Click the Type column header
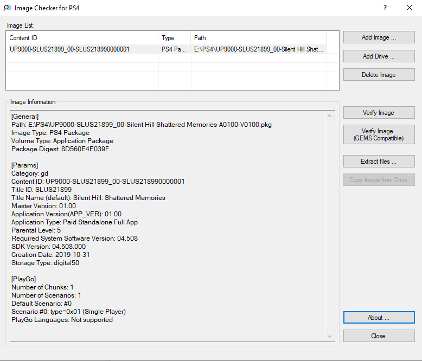The height and width of the screenshot is (361, 422). coord(175,38)
